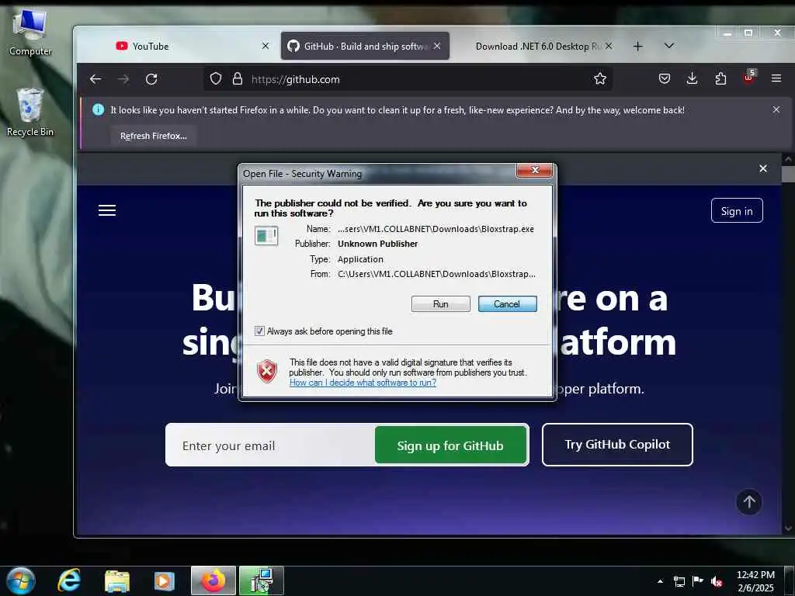Close the Security Warning dialog with X
The image size is (795, 596).
534,170
